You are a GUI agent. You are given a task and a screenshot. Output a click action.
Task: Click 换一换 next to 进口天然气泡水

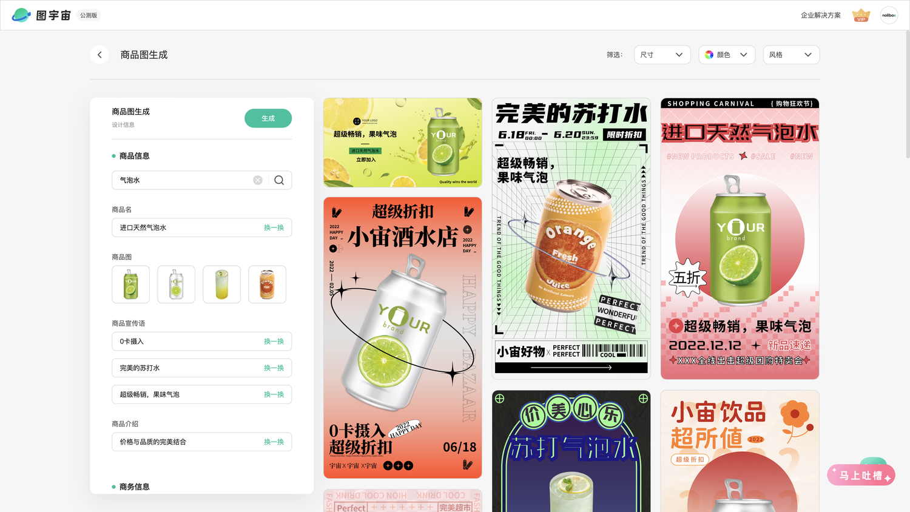[x=274, y=227]
